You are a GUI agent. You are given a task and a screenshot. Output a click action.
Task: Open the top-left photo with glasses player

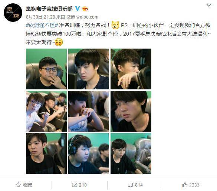(x=46, y=69)
